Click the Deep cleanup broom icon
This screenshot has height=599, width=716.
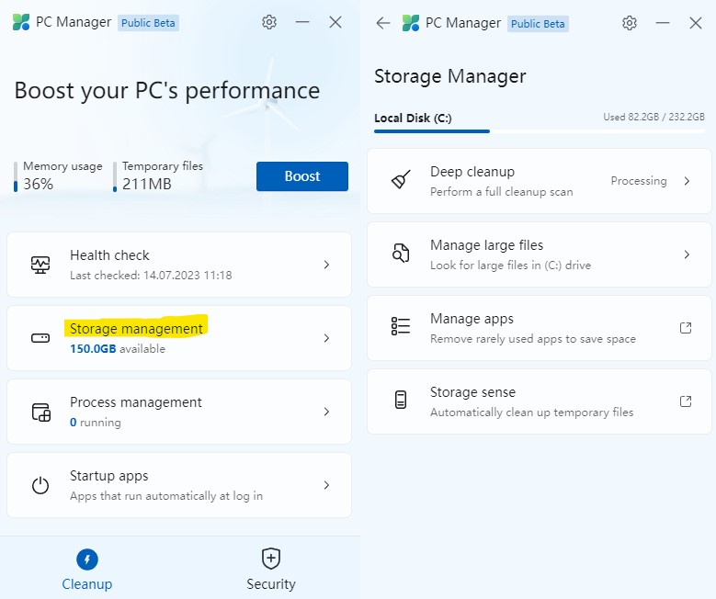(401, 179)
